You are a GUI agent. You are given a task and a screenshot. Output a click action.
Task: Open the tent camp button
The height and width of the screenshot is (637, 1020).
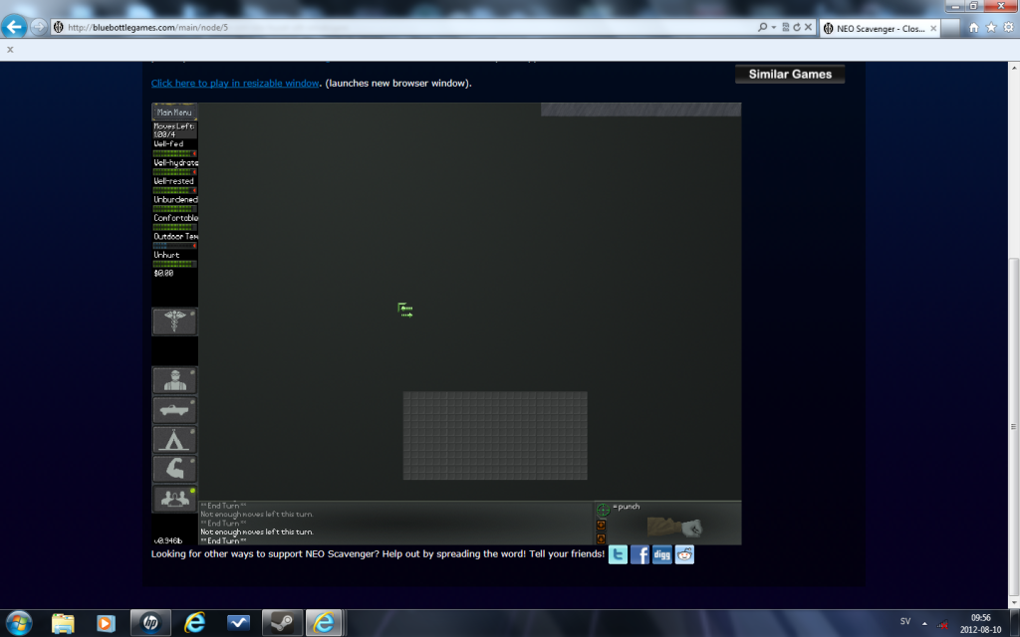174,440
